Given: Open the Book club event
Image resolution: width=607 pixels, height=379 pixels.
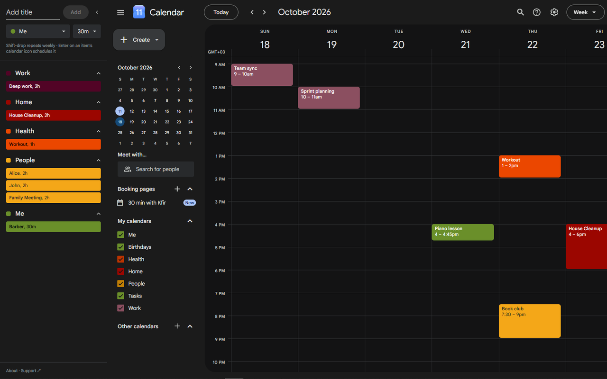Looking at the screenshot, I should click(530, 321).
